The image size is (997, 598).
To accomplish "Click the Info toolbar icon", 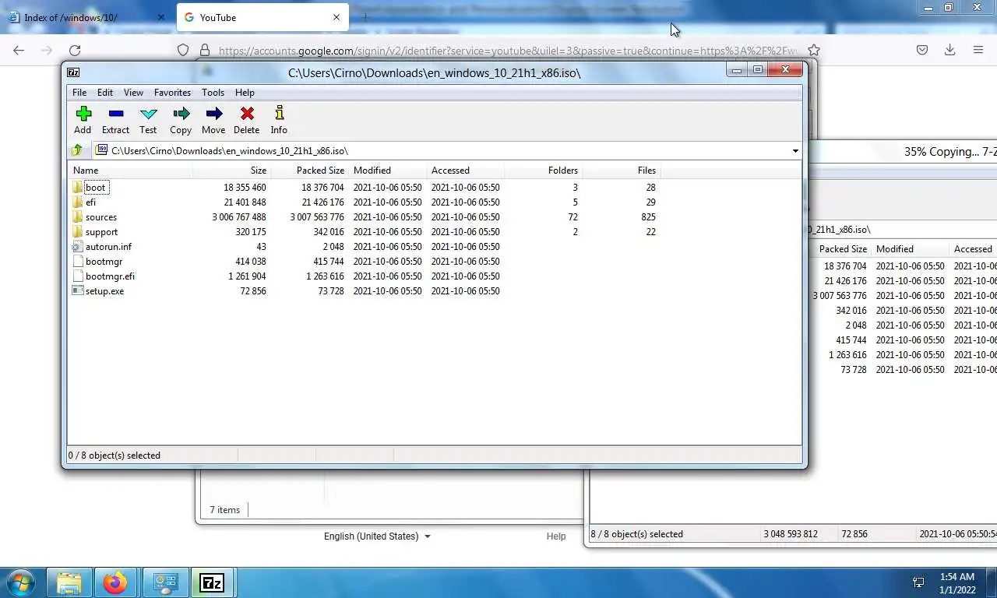I will point(279,120).
